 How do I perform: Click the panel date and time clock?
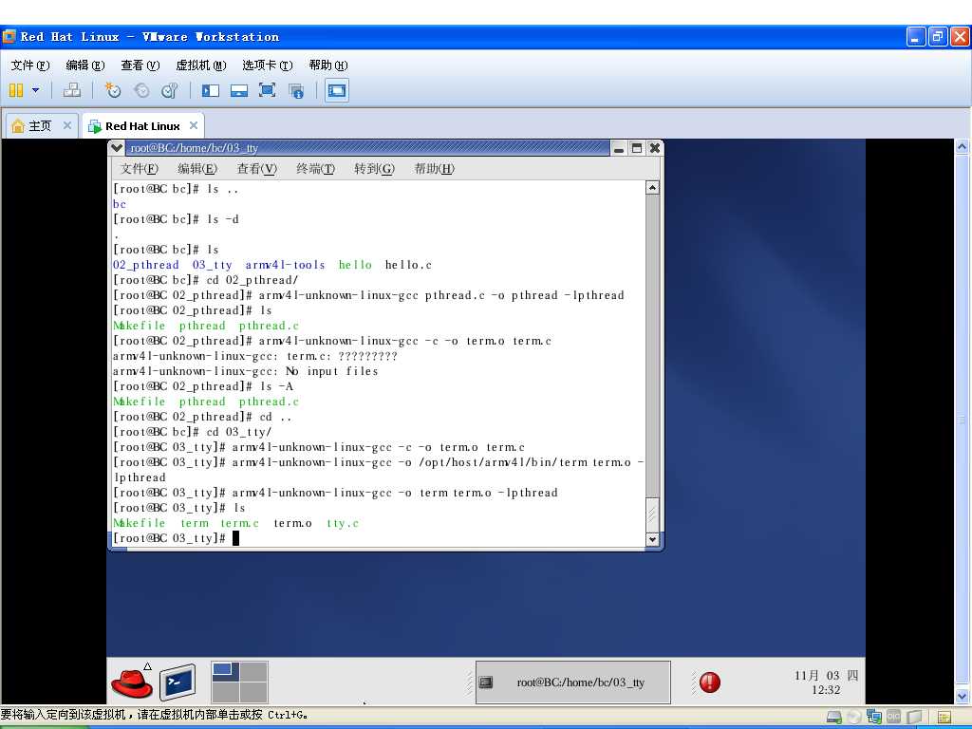pyautogui.click(x=826, y=682)
